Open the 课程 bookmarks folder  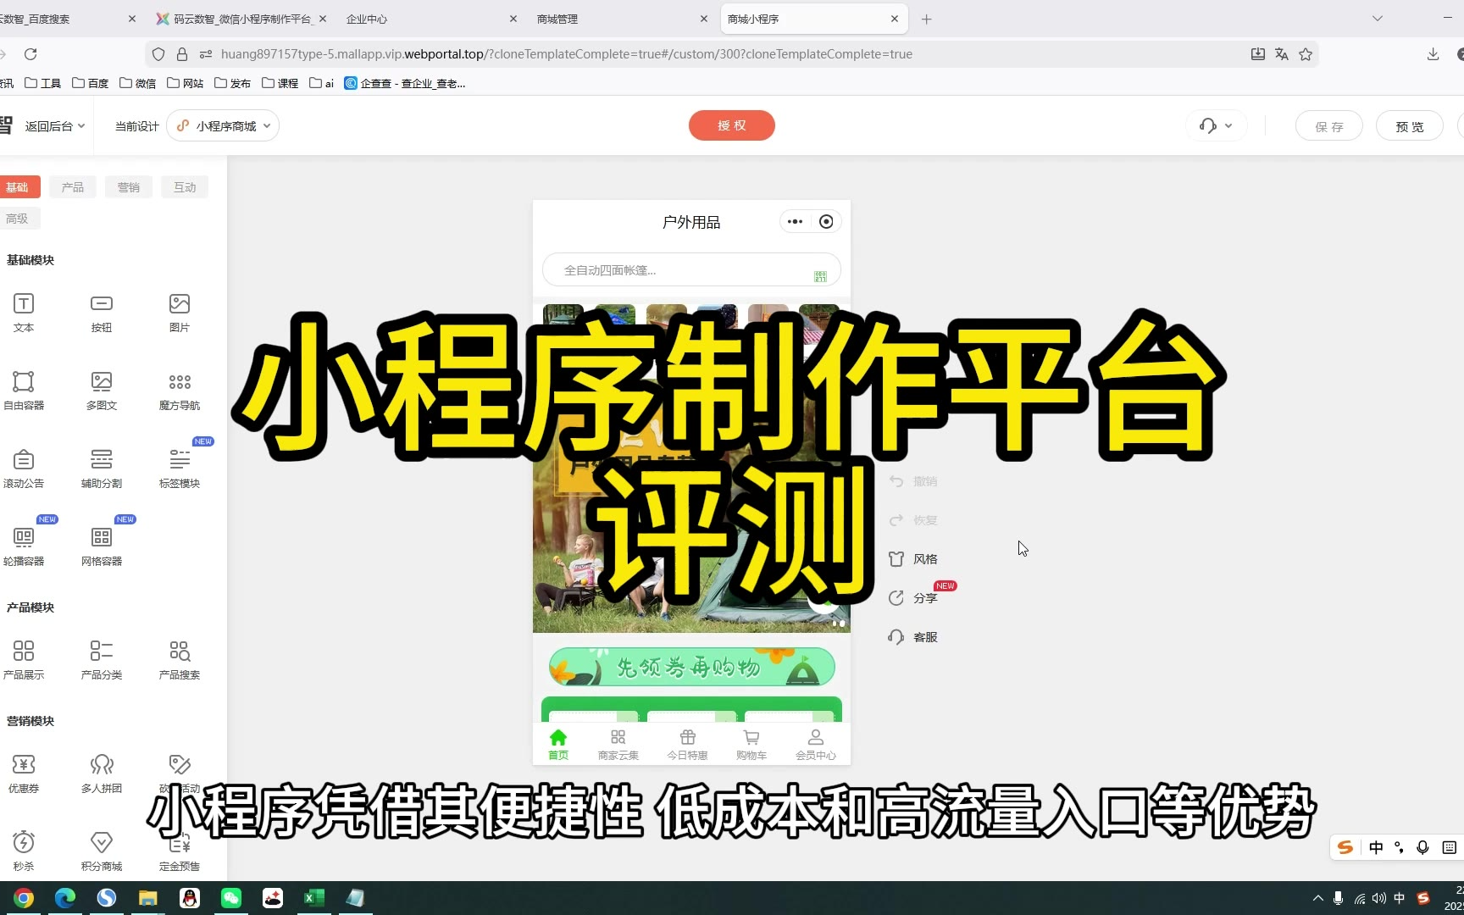(x=280, y=83)
